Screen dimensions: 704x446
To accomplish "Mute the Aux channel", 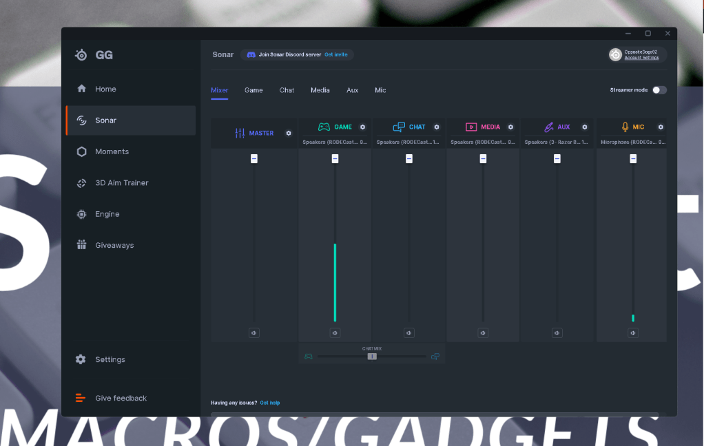I will [557, 333].
